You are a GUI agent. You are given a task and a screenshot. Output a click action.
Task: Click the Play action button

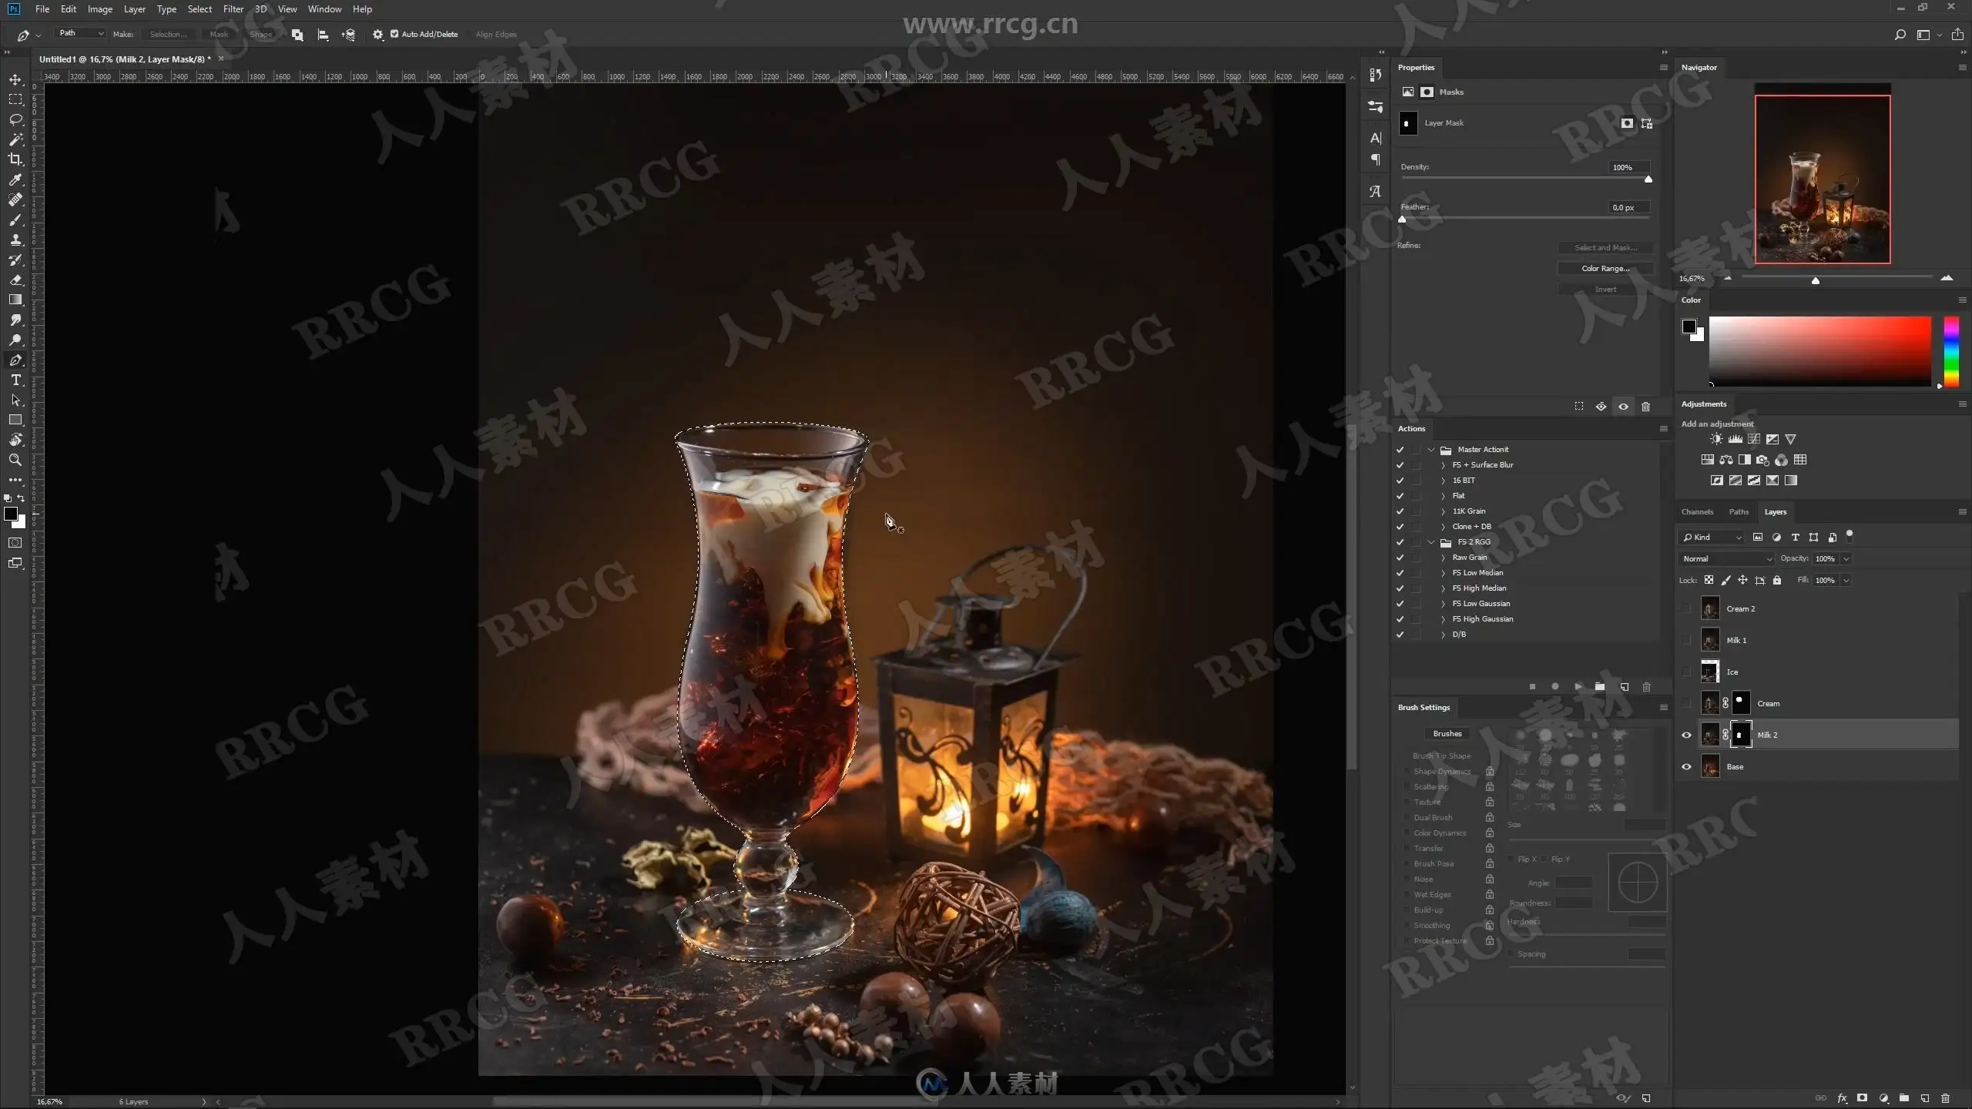(1578, 686)
